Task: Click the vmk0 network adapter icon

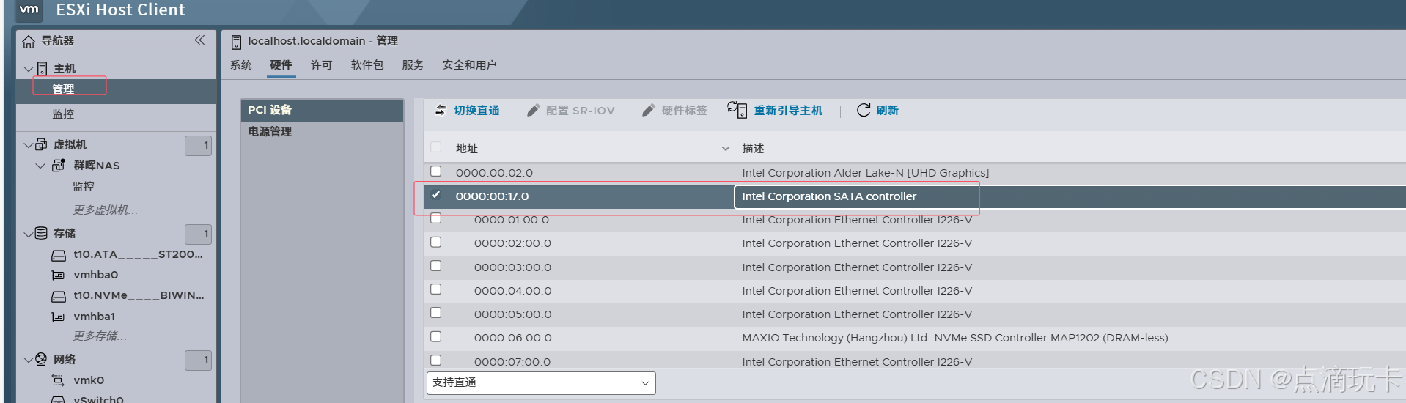Action: (x=58, y=380)
